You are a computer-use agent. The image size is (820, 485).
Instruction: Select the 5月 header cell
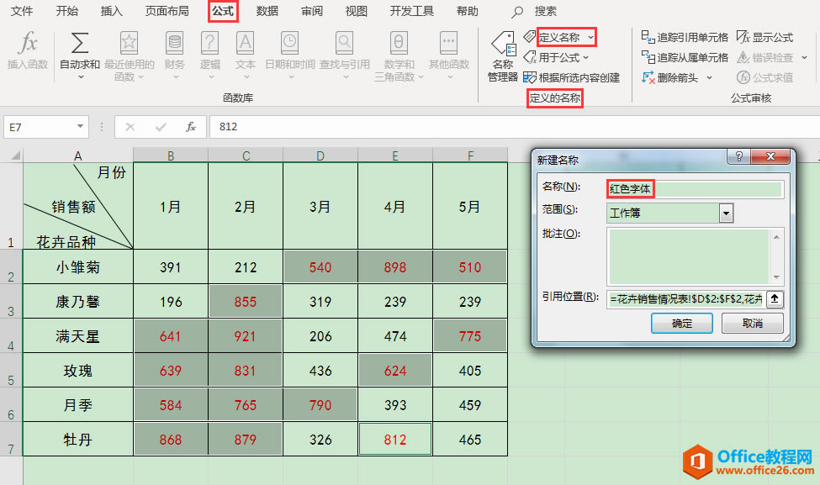469,206
